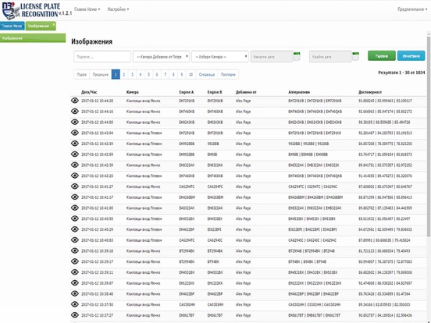Open the Главно Меню top navigation menu
431x323 pixels.
pos(87,9)
